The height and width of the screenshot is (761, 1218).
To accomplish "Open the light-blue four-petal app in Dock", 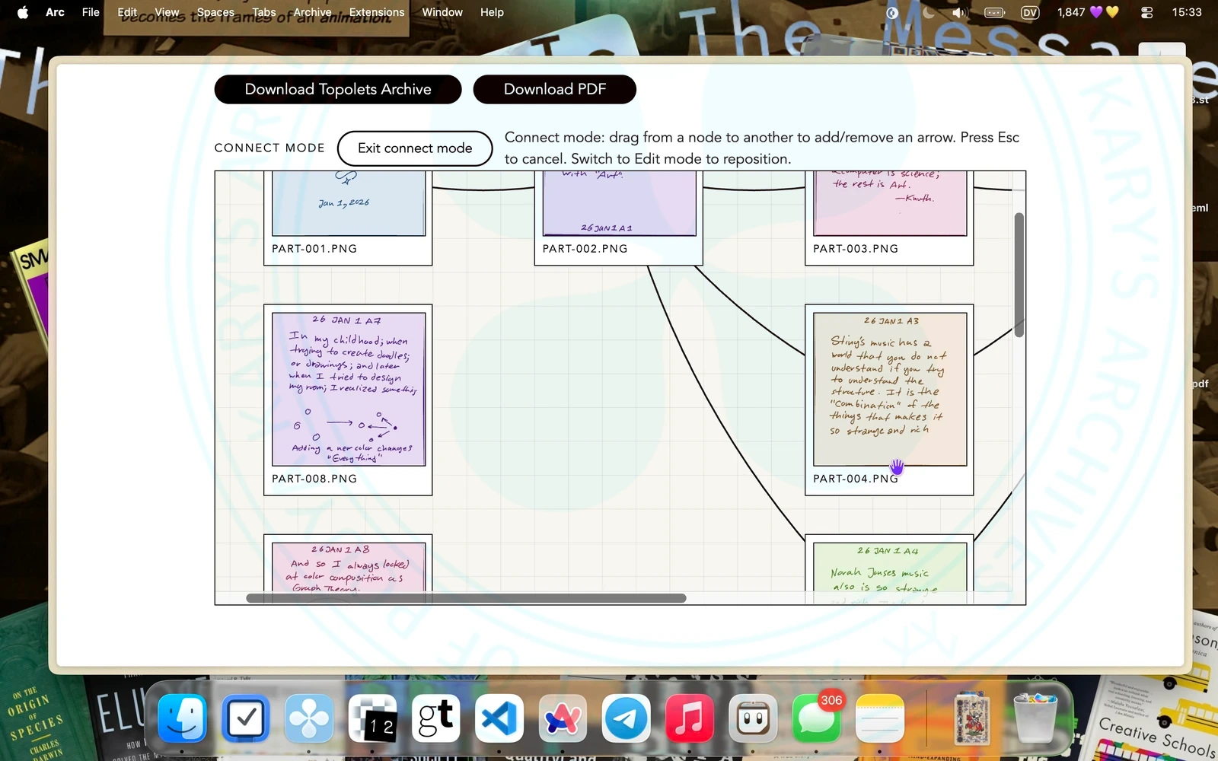I will (x=309, y=718).
